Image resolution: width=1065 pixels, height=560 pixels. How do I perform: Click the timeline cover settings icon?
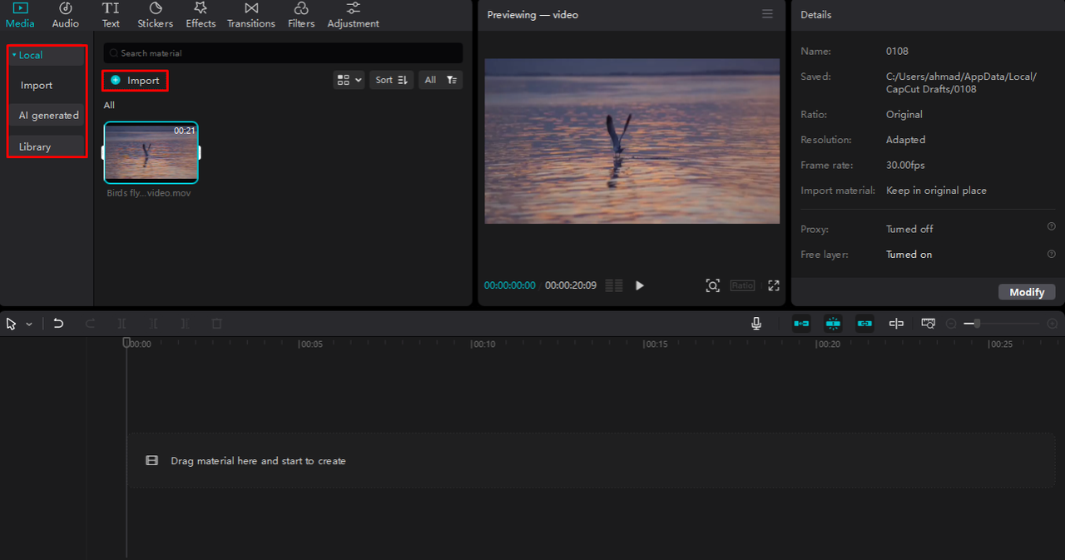coord(928,324)
